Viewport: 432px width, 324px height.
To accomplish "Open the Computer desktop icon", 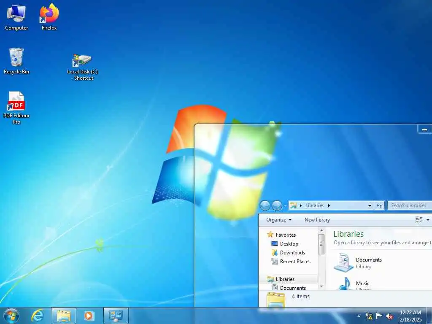I will pos(16,17).
